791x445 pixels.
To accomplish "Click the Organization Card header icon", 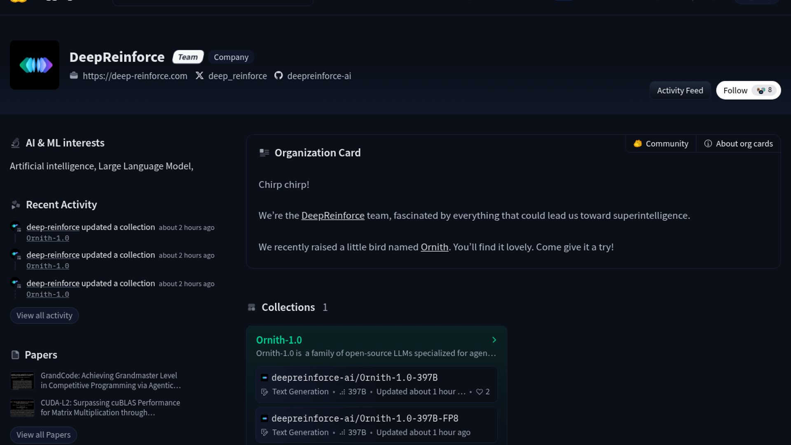I will (264, 153).
